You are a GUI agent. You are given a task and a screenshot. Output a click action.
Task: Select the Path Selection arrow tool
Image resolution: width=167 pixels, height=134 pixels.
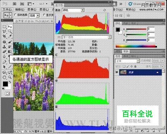pos(4,67)
